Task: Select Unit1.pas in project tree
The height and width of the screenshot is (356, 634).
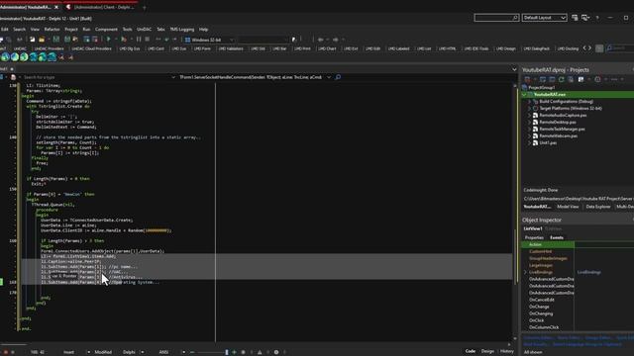Action: (548, 142)
